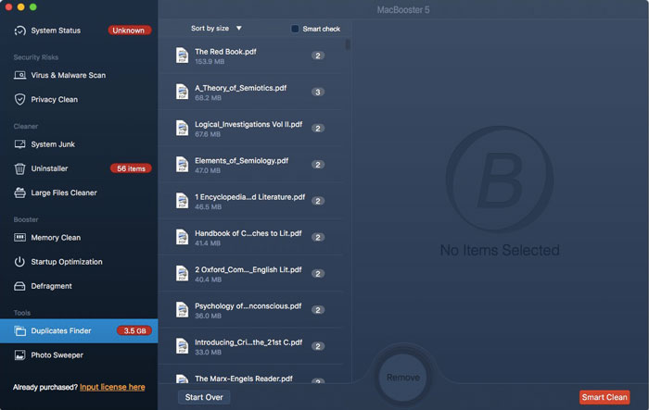Click the duplicates list scrollbar

click(348, 43)
